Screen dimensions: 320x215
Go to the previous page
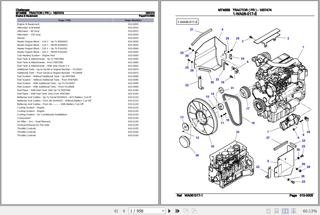(x=123, y=211)
